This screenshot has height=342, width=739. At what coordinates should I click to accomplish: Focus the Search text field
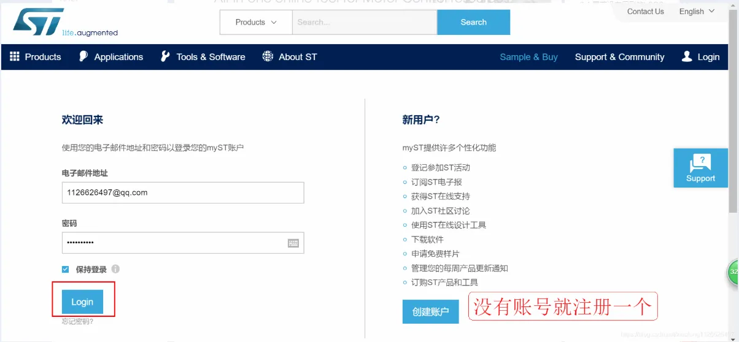365,22
